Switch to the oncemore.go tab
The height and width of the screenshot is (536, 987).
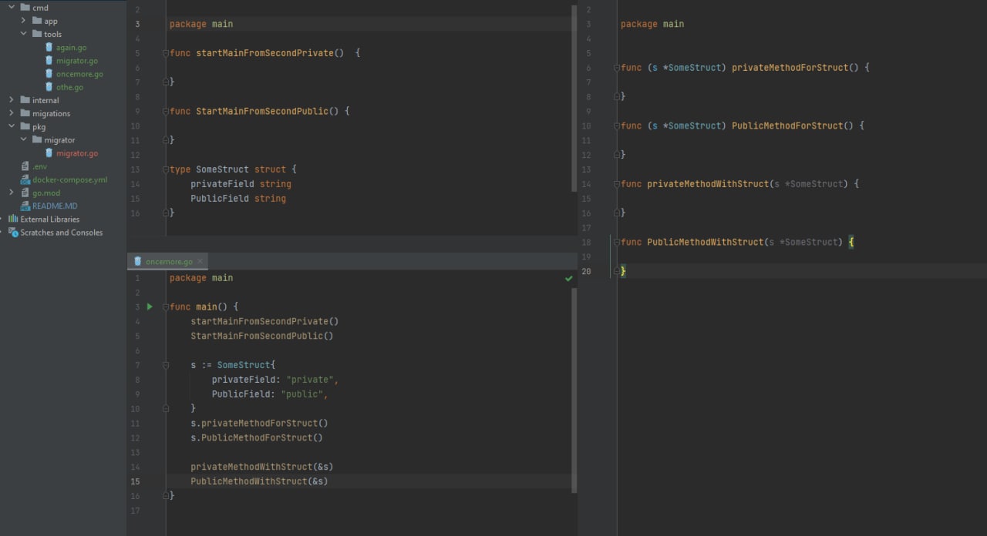coord(168,262)
